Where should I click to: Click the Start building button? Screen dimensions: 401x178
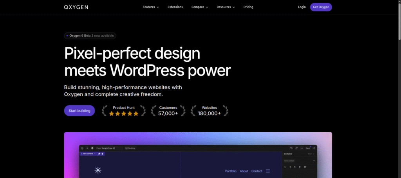pos(79,111)
